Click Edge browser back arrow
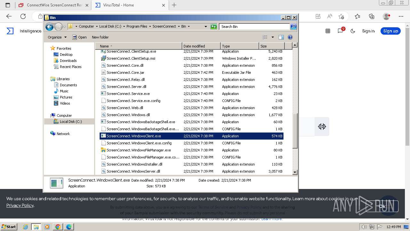 9,16
